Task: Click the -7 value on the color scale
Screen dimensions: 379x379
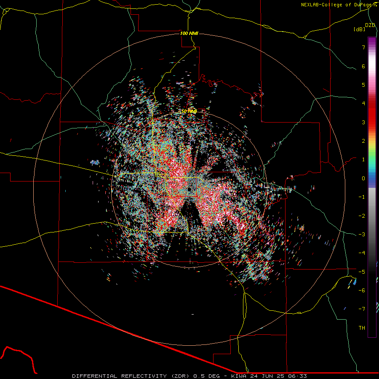Action: pyautogui.click(x=362, y=309)
